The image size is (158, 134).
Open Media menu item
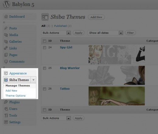[x=14, y=35]
